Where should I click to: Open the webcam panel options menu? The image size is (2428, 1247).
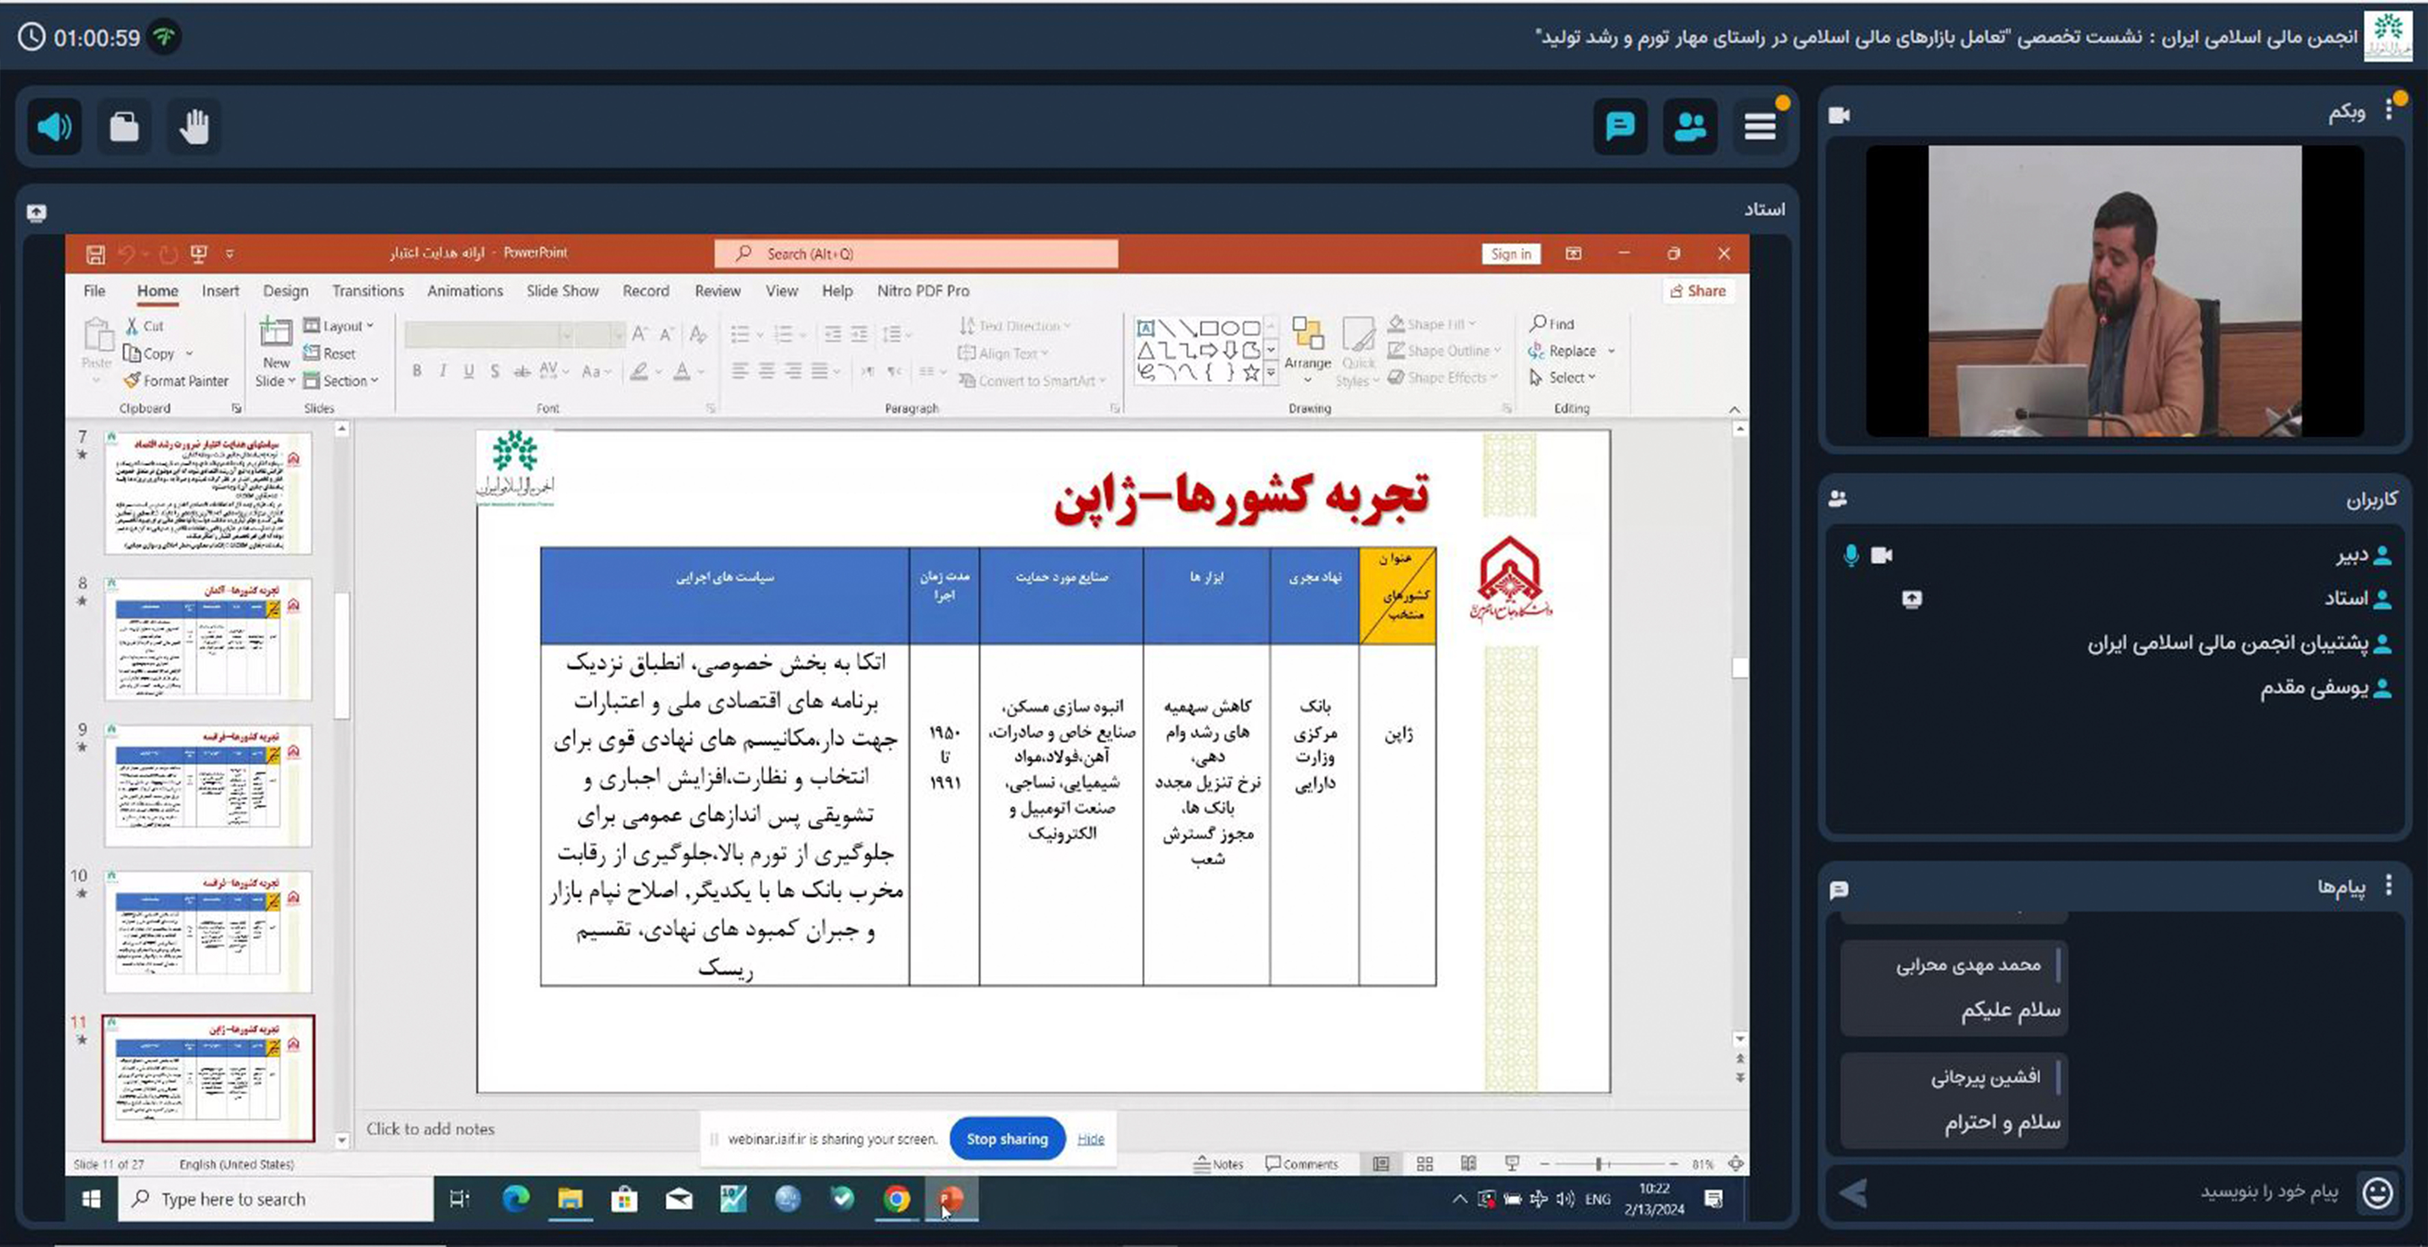click(2388, 111)
